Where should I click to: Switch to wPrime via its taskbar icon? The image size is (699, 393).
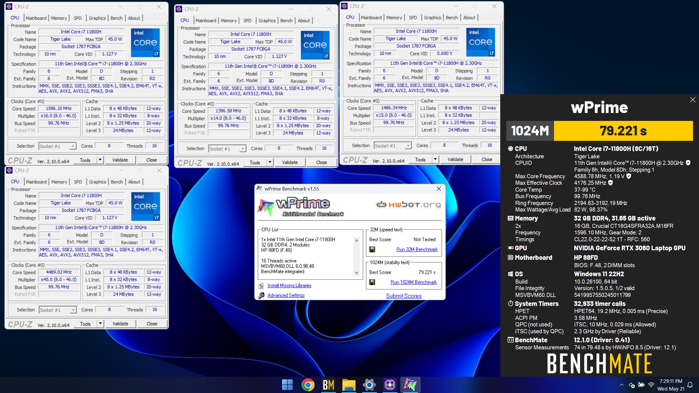(x=410, y=385)
